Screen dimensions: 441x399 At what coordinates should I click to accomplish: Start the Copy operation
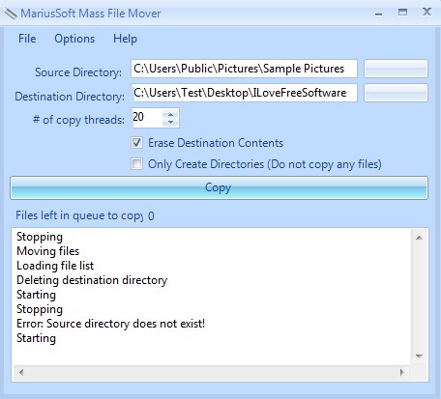[x=219, y=187]
